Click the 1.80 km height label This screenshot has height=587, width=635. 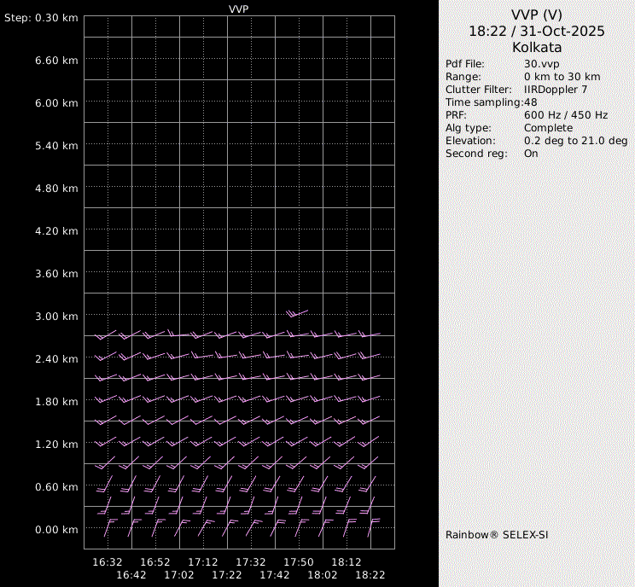coord(56,401)
